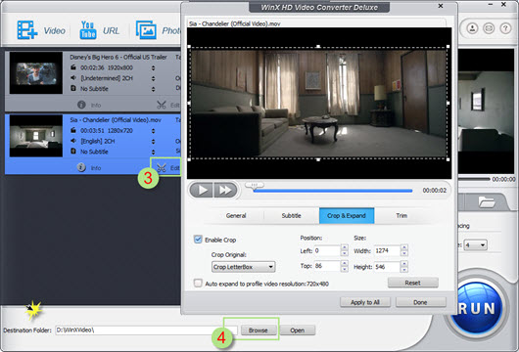Click the help question mark icon
The image size is (519, 352).
(505, 28)
